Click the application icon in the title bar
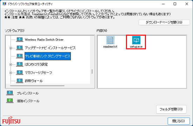 (x=4, y=4)
